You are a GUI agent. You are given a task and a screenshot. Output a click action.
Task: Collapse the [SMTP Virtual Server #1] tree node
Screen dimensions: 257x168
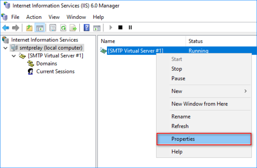[14, 56]
